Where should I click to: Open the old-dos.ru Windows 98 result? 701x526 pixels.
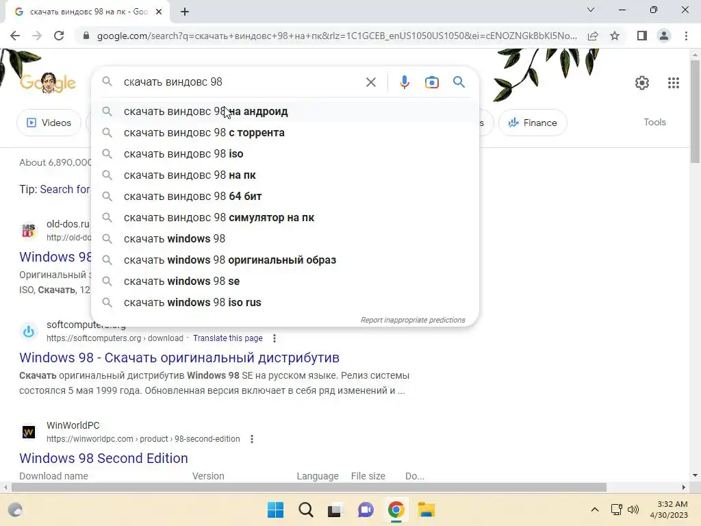pos(55,258)
